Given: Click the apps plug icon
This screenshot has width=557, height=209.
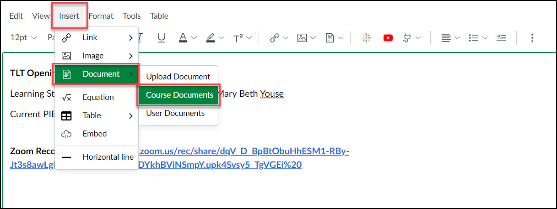Looking at the screenshot, I should pos(406,38).
